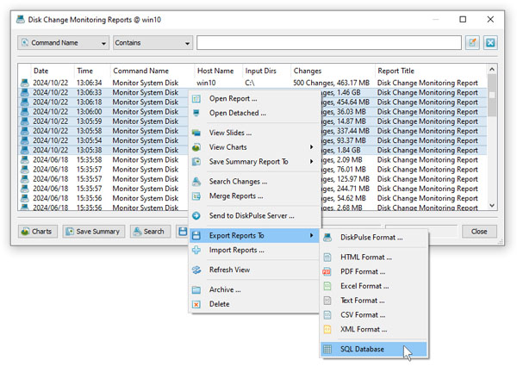The width and height of the screenshot is (517, 366).
Task: Click the Search Changes icon
Action: click(196, 182)
